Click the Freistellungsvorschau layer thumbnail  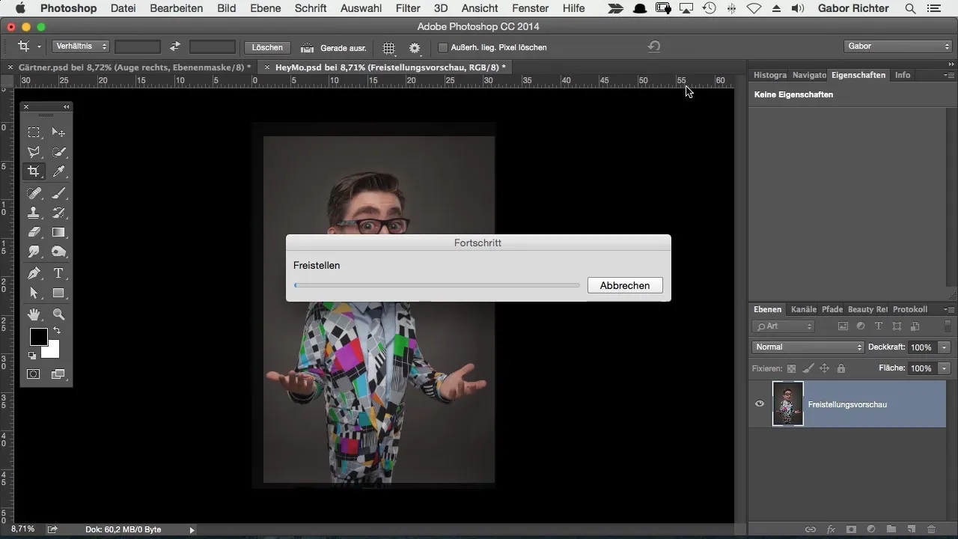point(788,404)
